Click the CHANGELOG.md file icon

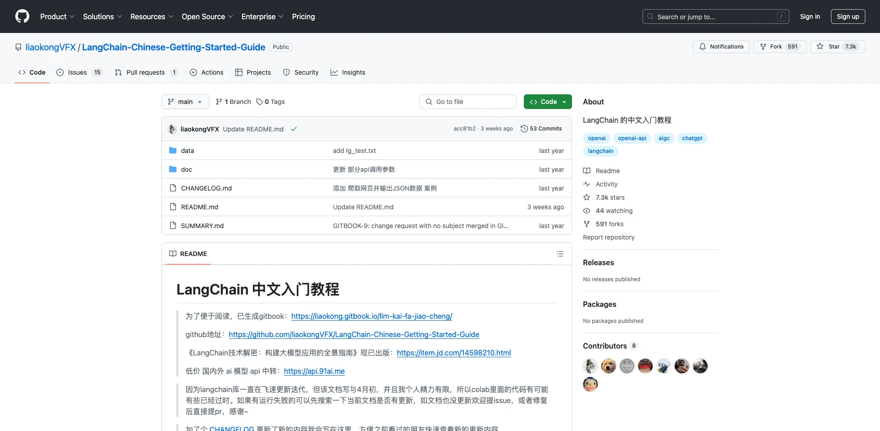point(173,188)
